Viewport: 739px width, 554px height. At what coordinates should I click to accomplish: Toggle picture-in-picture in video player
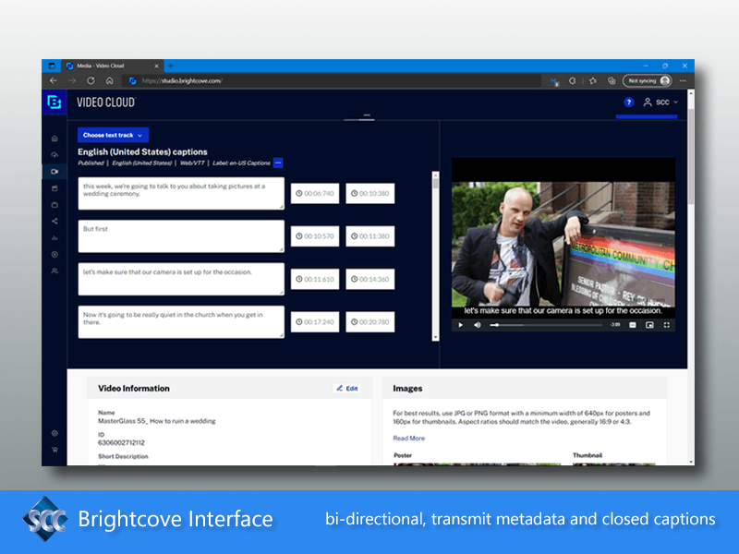pos(649,325)
